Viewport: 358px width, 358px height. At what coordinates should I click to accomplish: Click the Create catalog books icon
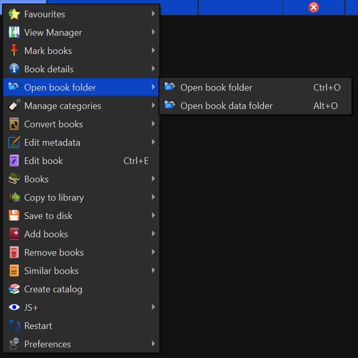(14, 289)
